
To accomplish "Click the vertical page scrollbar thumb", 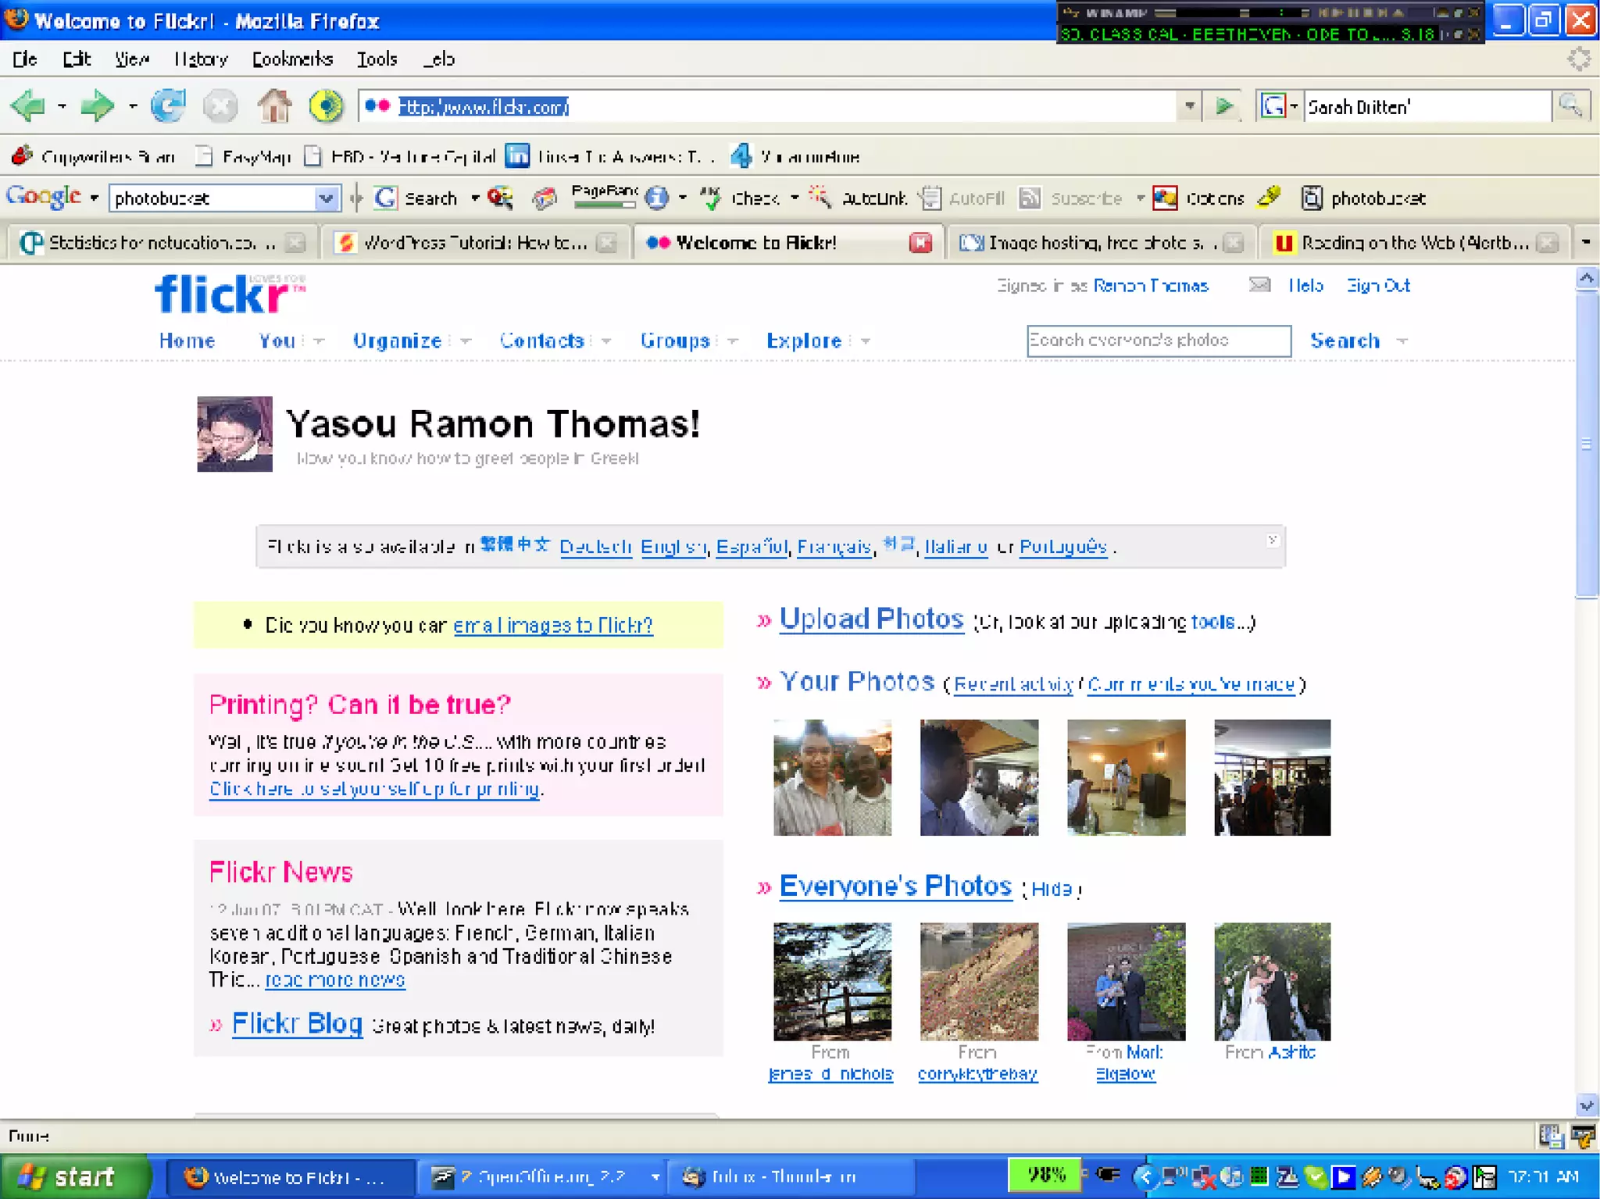I will coord(1587,445).
